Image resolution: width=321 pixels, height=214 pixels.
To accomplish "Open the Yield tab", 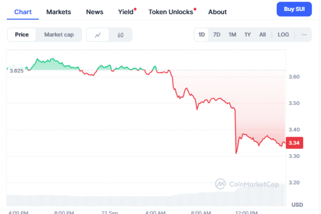I will tap(125, 11).
